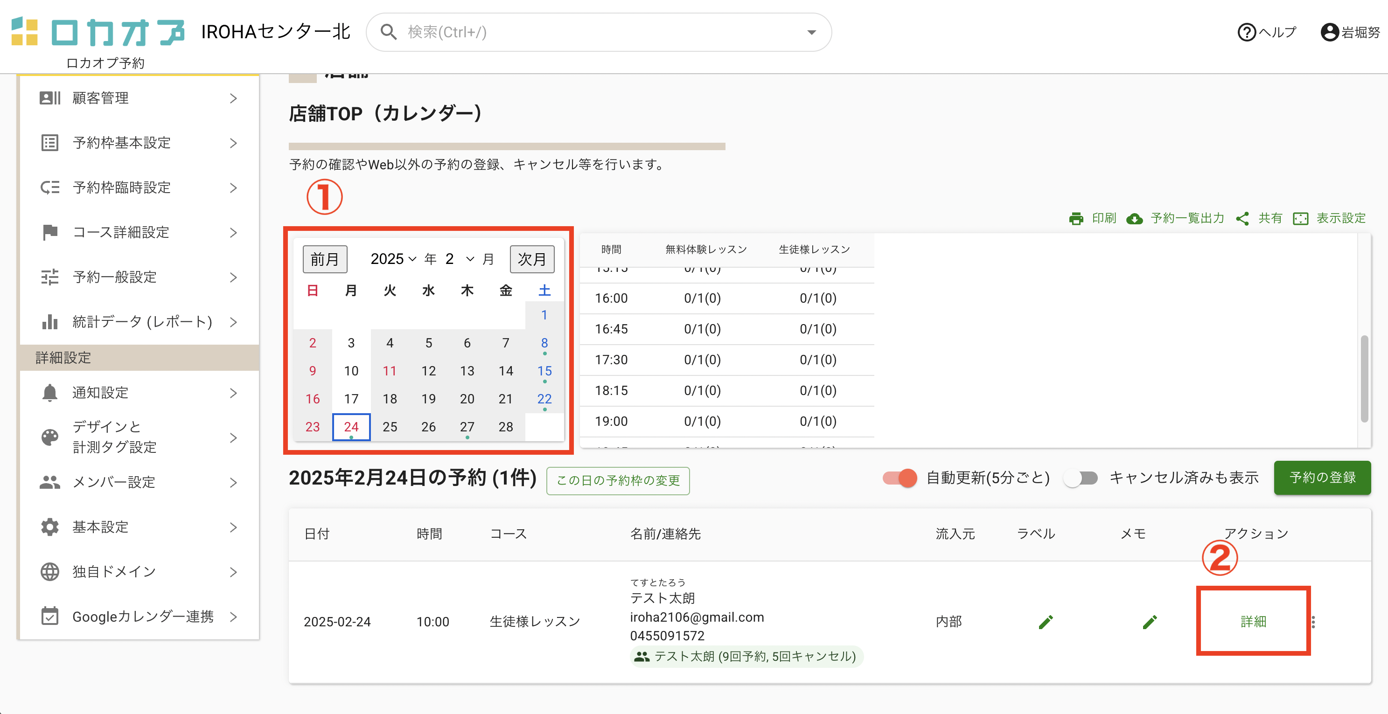The height and width of the screenshot is (714, 1388).
Task: Click the green 予約の登録 button
Action: coord(1322,478)
